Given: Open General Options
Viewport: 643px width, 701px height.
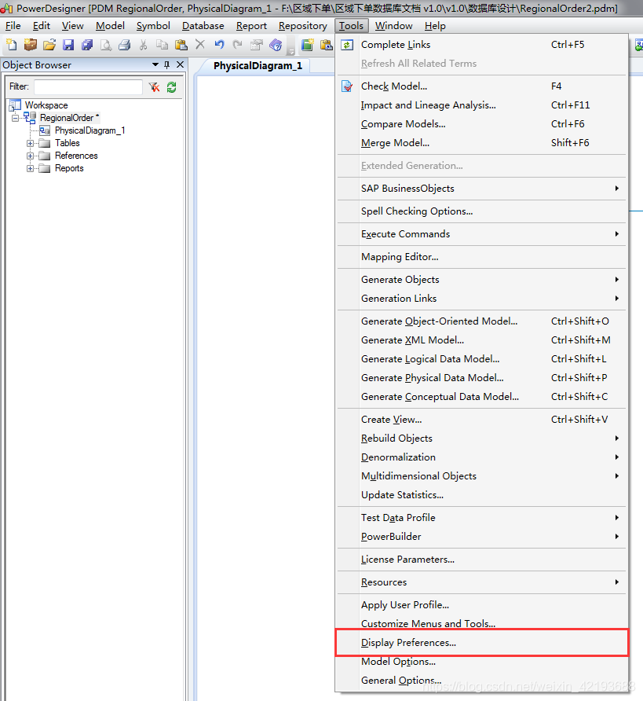Looking at the screenshot, I should [x=482, y=680].
